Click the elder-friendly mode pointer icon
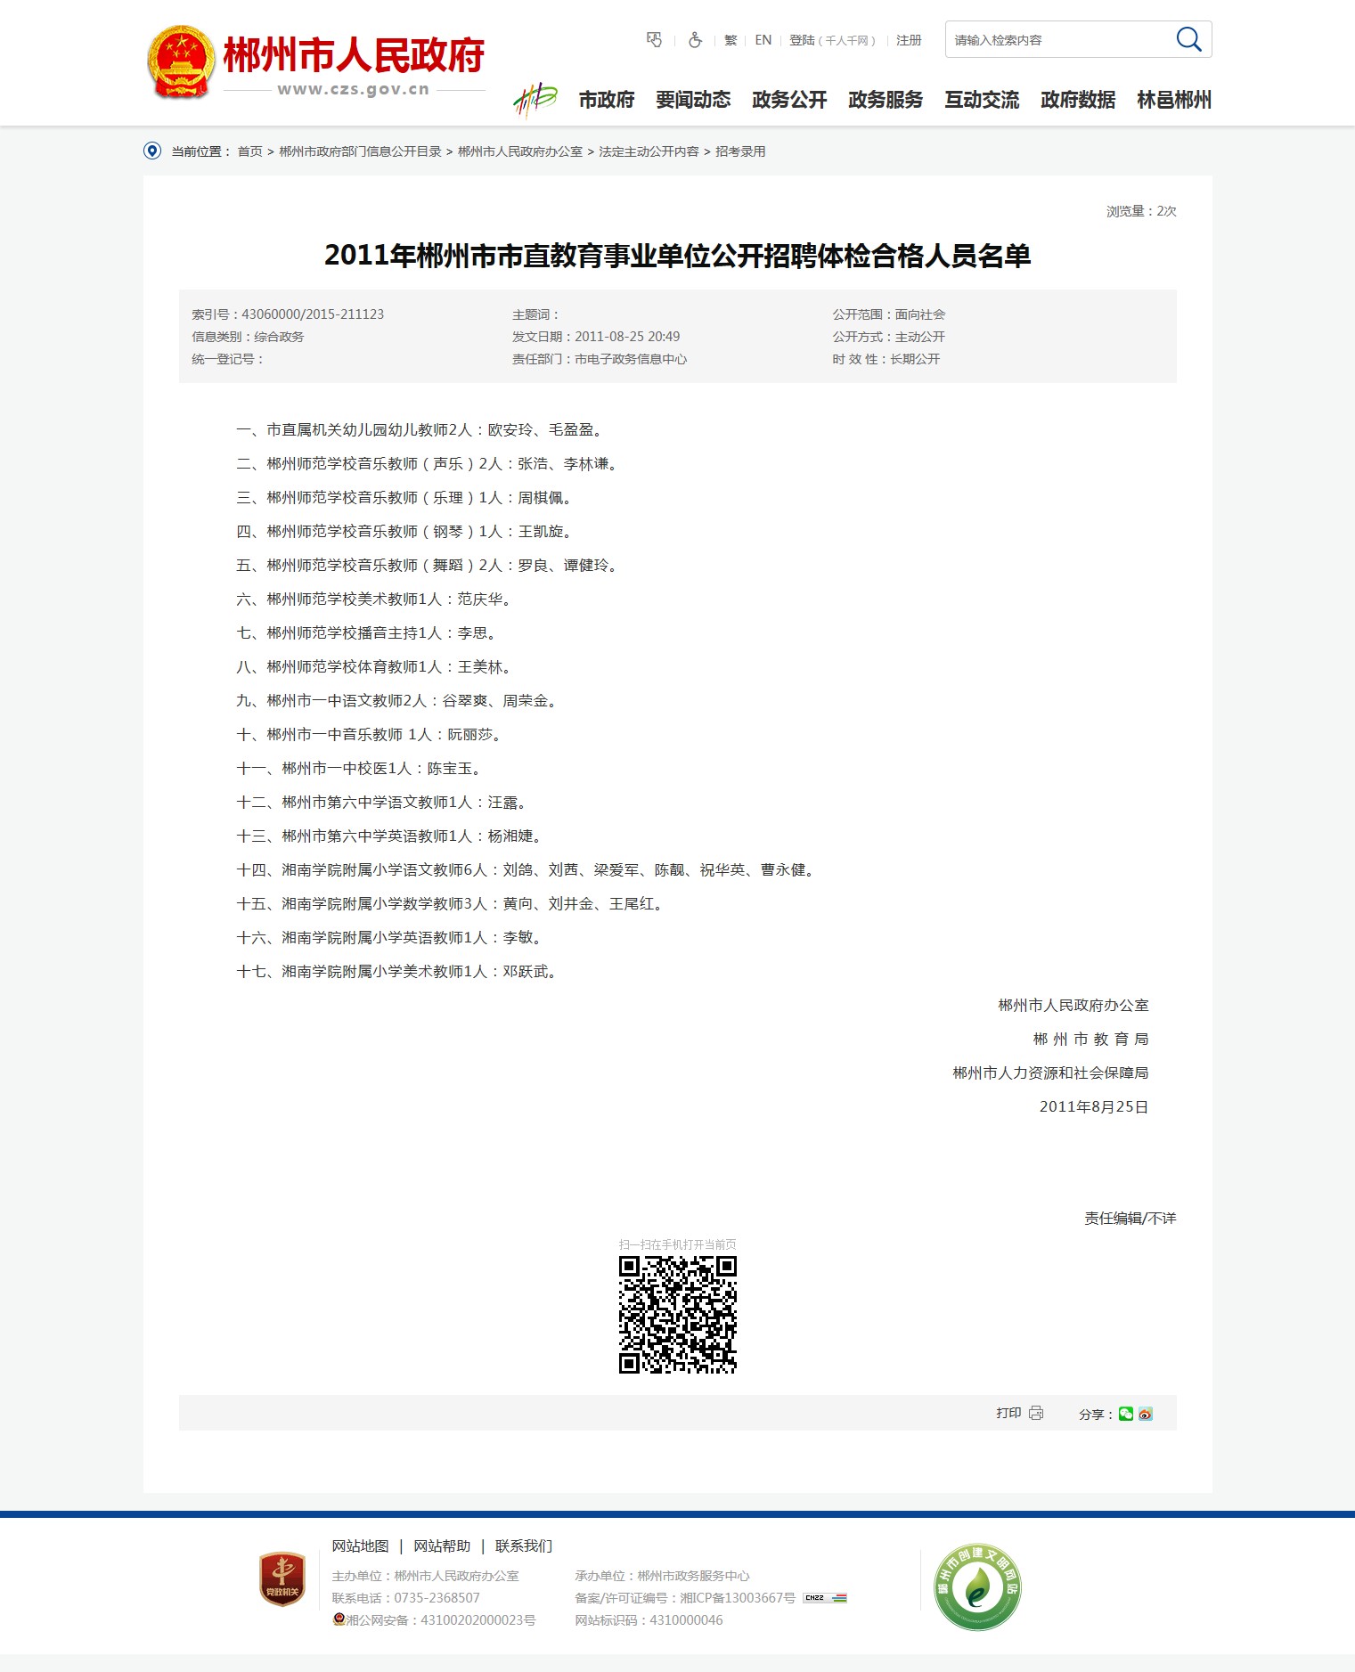Screen dimensions: 1355x1672 pyautogui.click(x=654, y=40)
